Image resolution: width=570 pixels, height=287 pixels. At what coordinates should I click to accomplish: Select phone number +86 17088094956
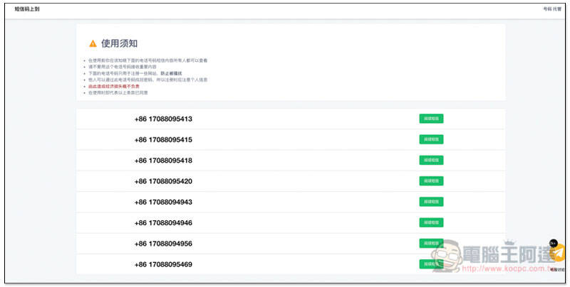pos(163,244)
